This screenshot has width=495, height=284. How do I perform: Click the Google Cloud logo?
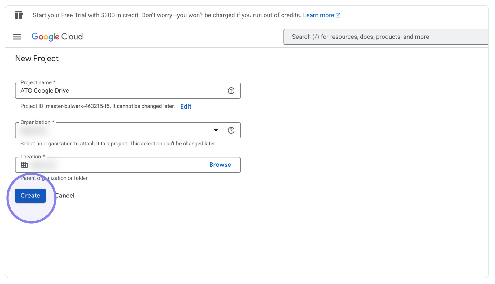57,37
